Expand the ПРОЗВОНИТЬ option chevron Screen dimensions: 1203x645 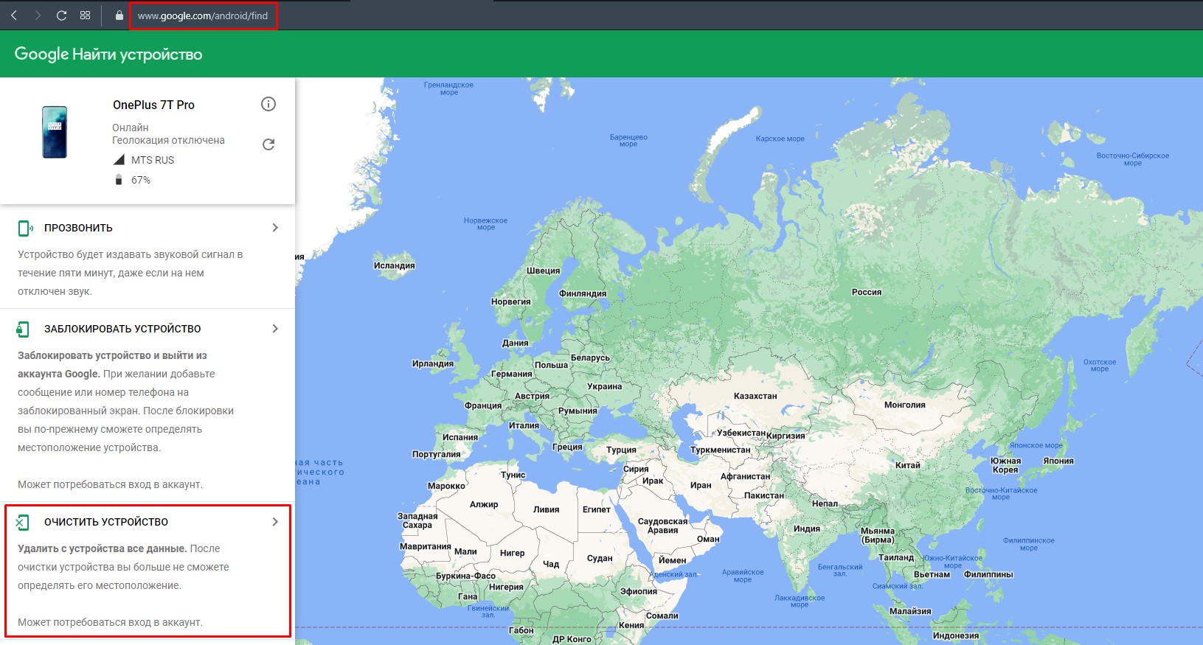click(x=275, y=228)
